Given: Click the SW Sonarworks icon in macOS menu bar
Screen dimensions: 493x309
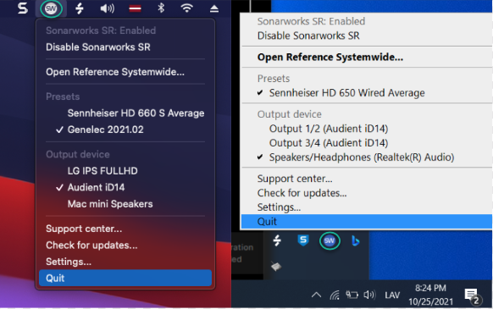Looking at the screenshot, I should pos(51,8).
